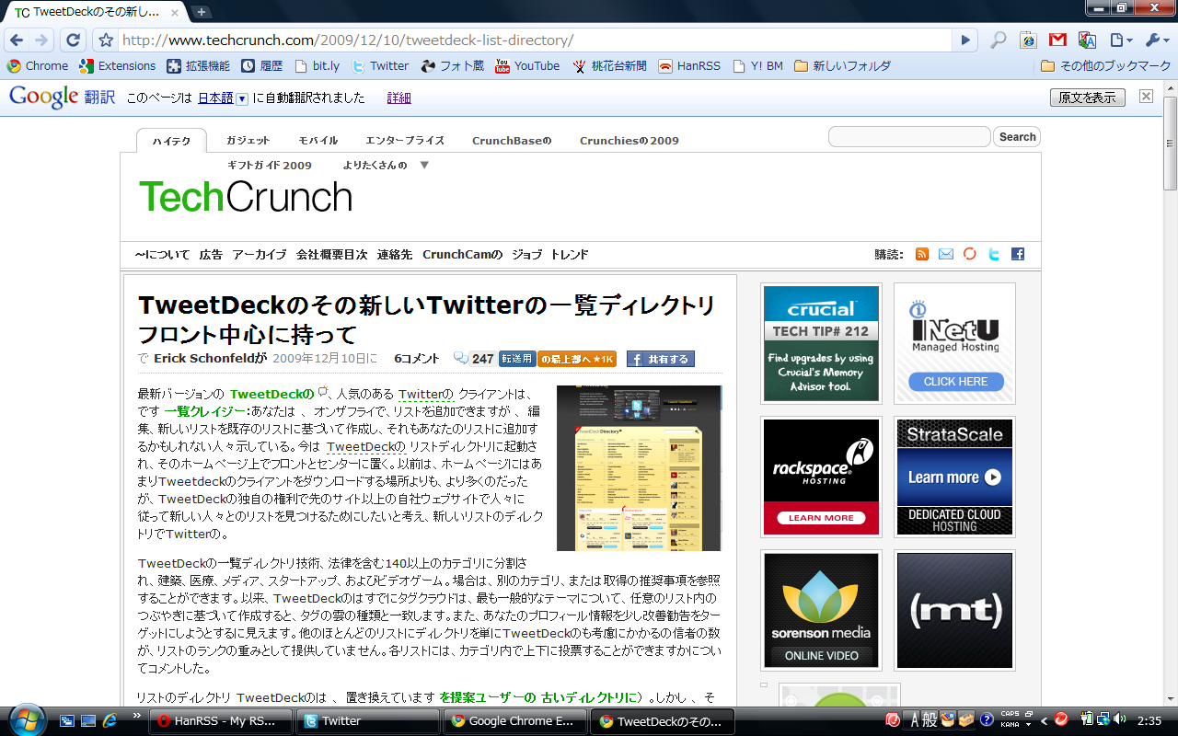Open the Trend Micro tray icon
Viewport: 1178px width, 736px height.
(1061, 719)
